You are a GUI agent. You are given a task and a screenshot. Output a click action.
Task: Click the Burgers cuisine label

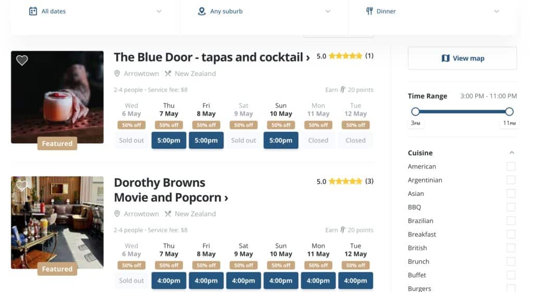click(x=420, y=288)
